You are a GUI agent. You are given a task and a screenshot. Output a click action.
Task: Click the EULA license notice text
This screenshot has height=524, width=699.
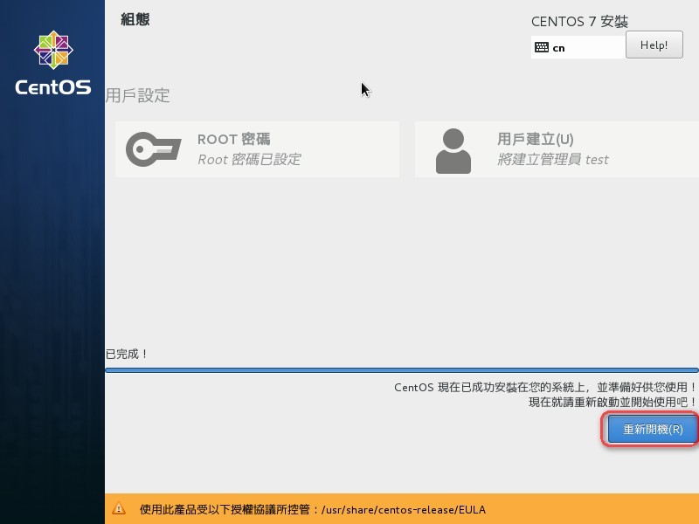313,509
